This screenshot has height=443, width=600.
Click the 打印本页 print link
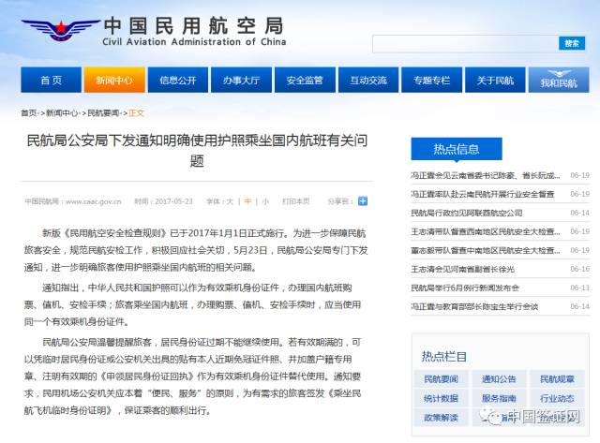click(x=294, y=201)
